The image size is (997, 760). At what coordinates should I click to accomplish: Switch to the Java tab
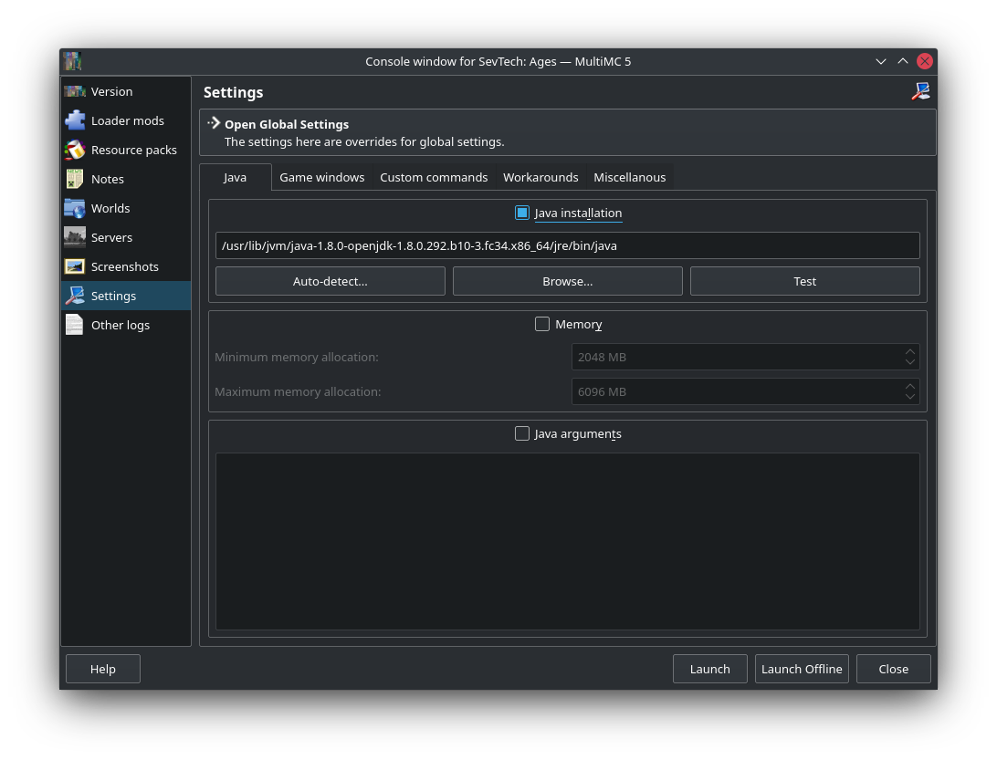[236, 177]
